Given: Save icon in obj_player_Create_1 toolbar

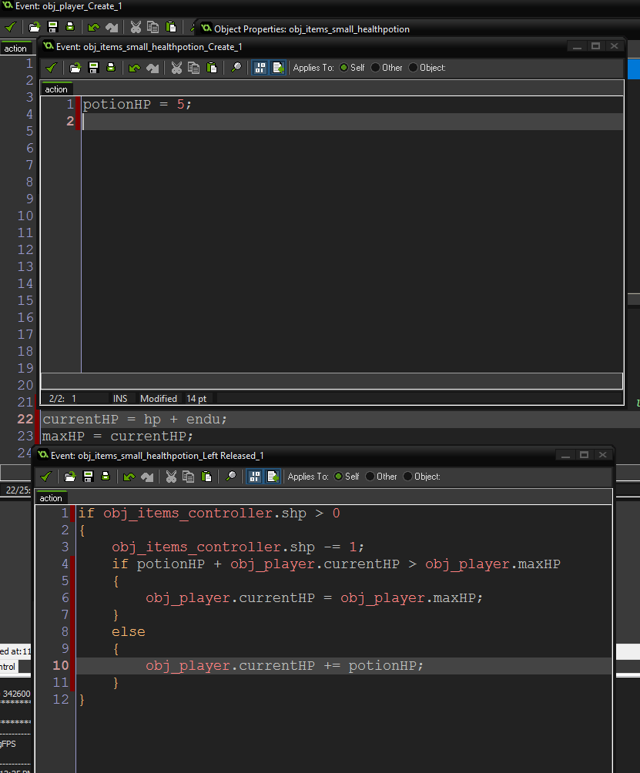Looking at the screenshot, I should click(52, 27).
